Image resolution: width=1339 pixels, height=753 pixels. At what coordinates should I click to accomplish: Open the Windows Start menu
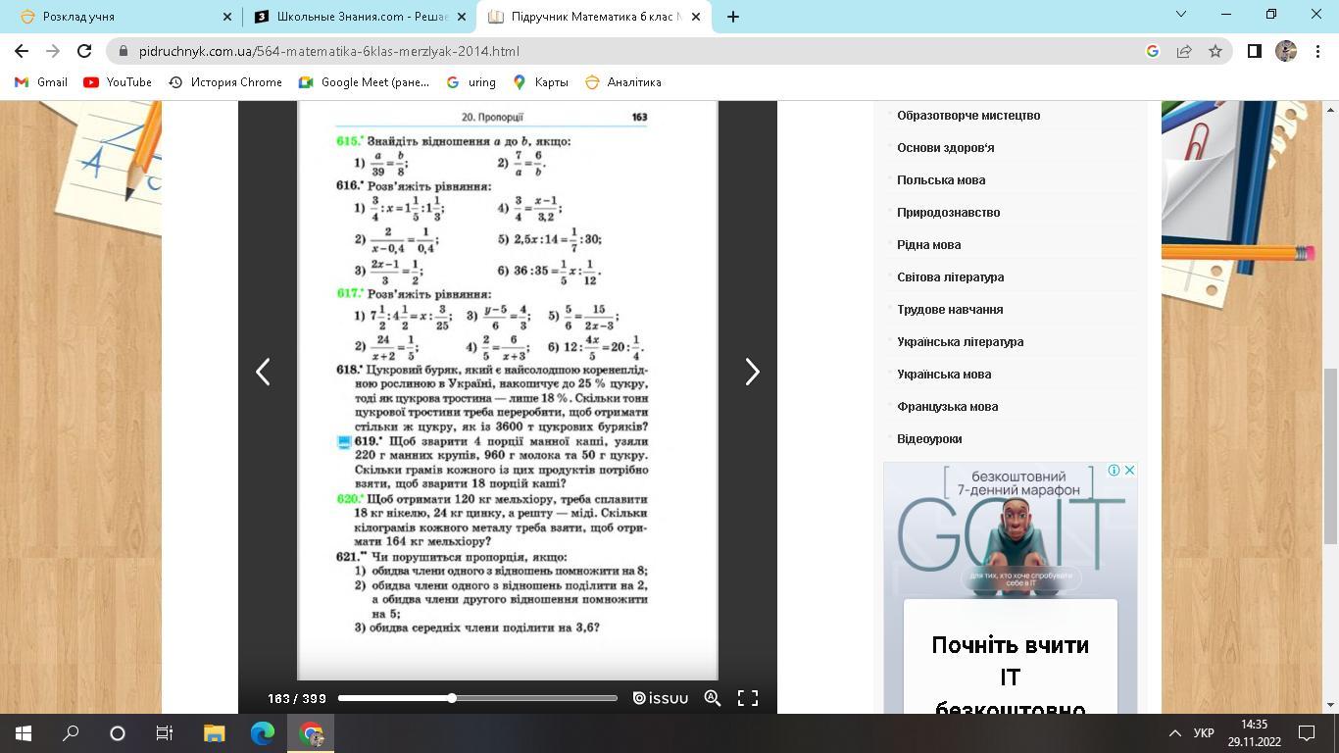click(24, 733)
